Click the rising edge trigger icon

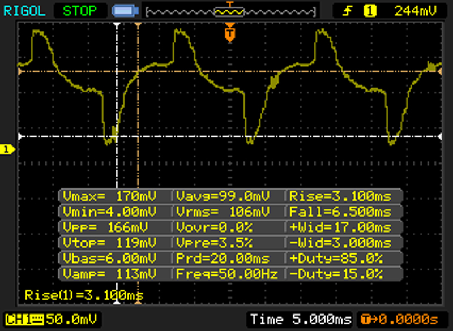click(x=347, y=11)
